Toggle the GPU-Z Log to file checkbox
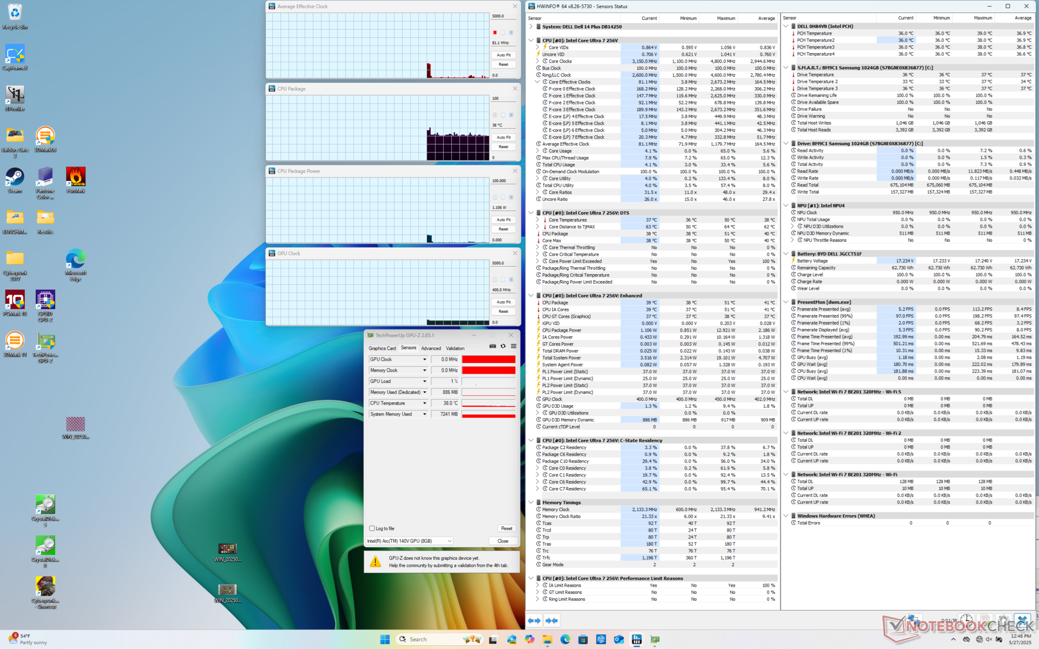This screenshot has height=649, width=1039. pos(372,528)
